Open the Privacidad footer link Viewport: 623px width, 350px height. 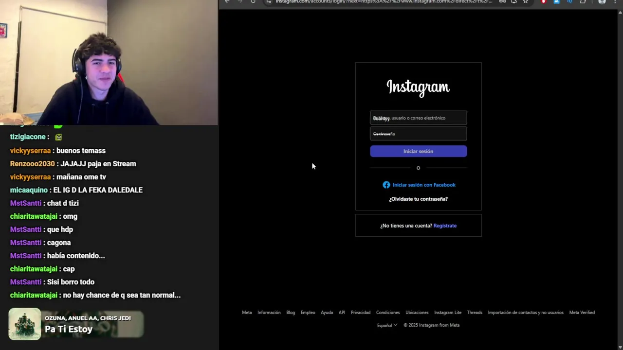click(x=361, y=313)
